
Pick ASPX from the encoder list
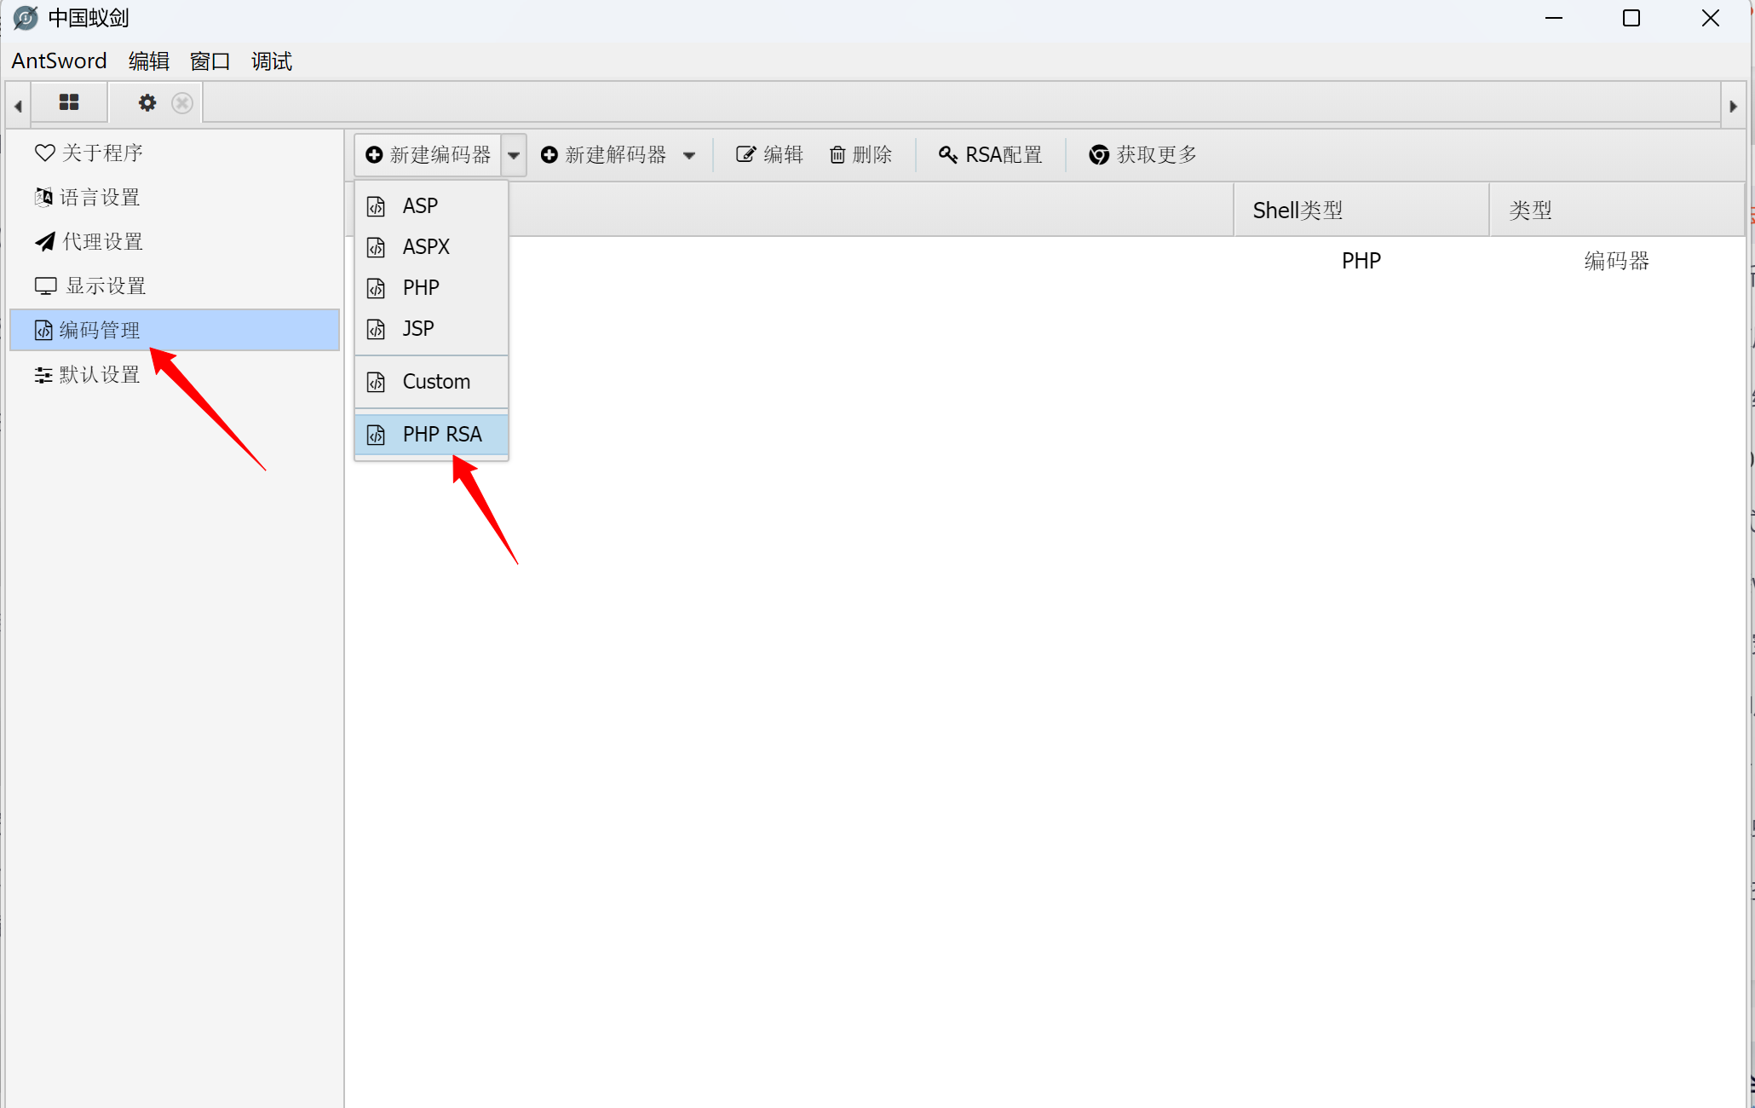pos(426,246)
